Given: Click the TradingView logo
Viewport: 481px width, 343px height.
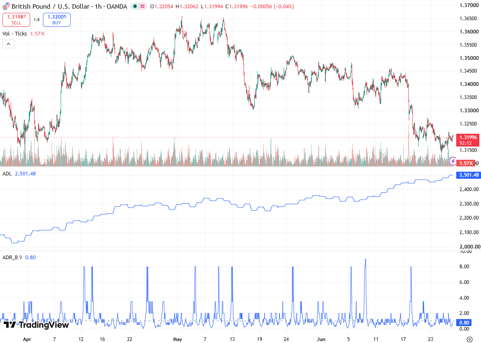Looking at the screenshot, I should coord(36,324).
